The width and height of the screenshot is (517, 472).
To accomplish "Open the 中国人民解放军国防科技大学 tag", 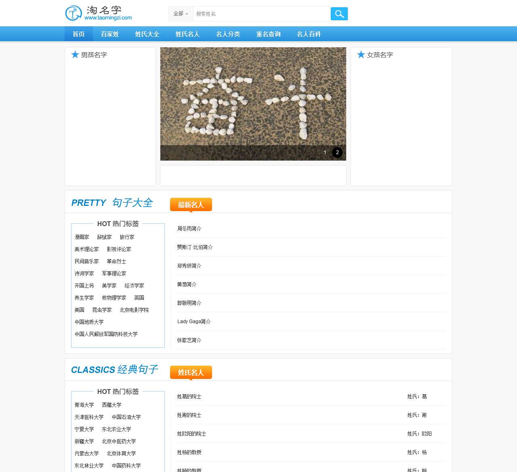I will coord(106,334).
